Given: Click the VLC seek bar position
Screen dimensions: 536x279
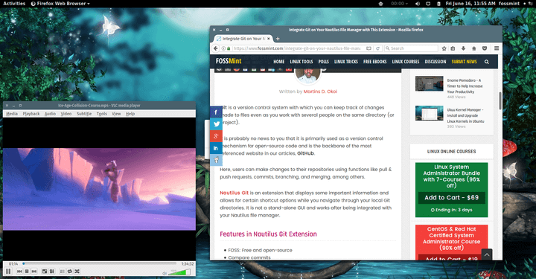Looking at the screenshot, I should pos(100,263).
